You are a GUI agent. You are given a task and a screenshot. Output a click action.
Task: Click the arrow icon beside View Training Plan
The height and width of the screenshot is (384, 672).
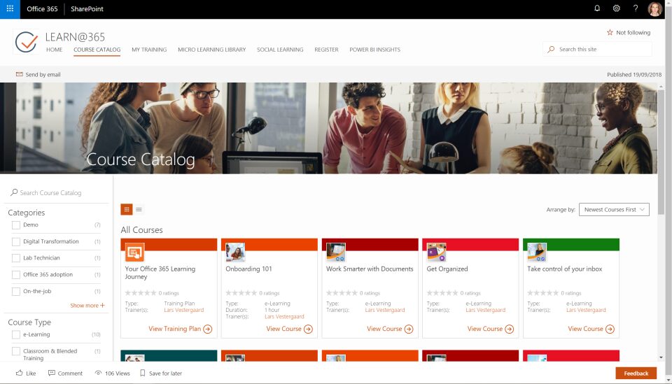pyautogui.click(x=207, y=329)
